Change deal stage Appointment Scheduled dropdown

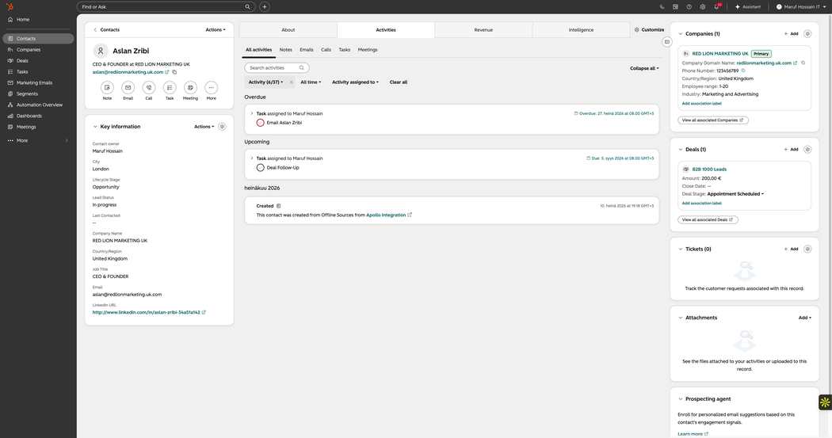(735, 194)
